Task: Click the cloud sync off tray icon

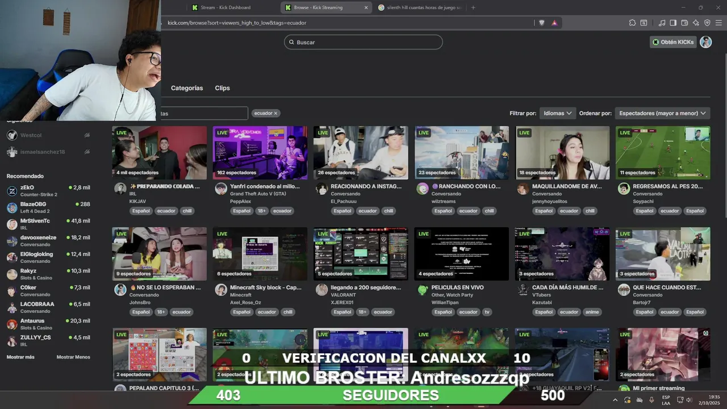Action: [x=640, y=400]
